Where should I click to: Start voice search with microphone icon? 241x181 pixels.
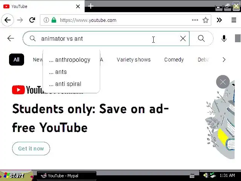point(224,38)
